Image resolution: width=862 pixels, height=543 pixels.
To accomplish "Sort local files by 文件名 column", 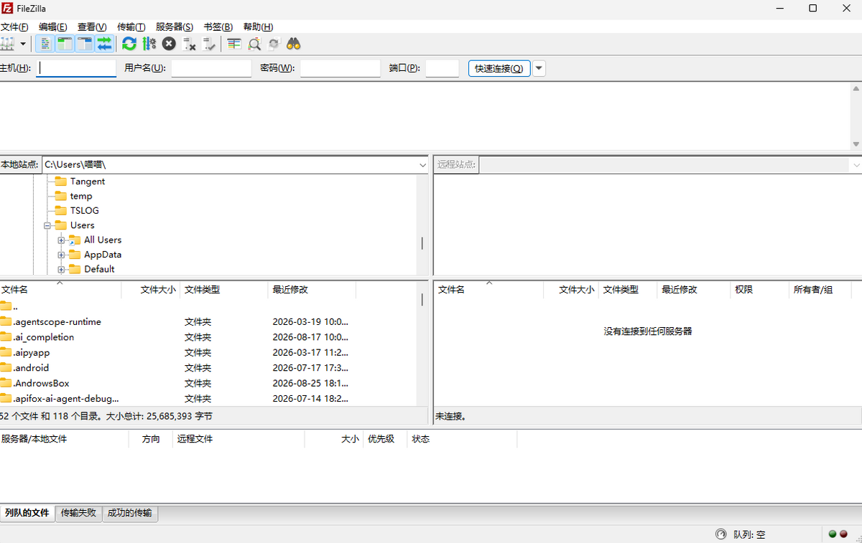I will coord(60,290).
